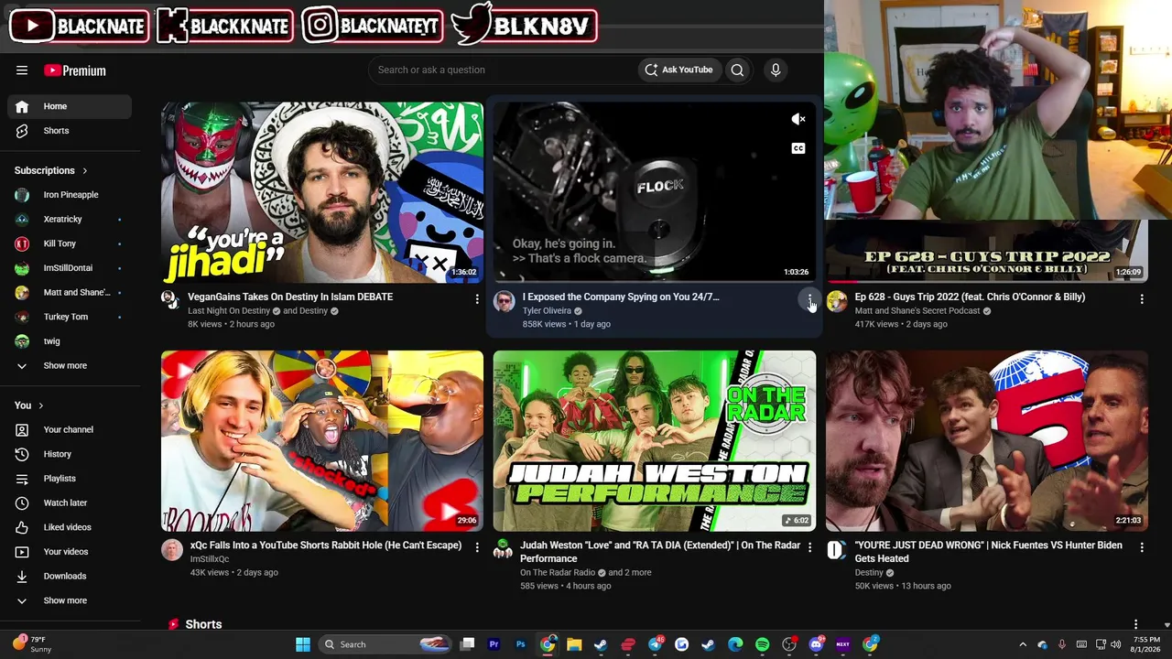Open options for Nick Fuentes VS Hunter Biden
Viewport: 1172px width, 659px height.
click(x=1142, y=547)
